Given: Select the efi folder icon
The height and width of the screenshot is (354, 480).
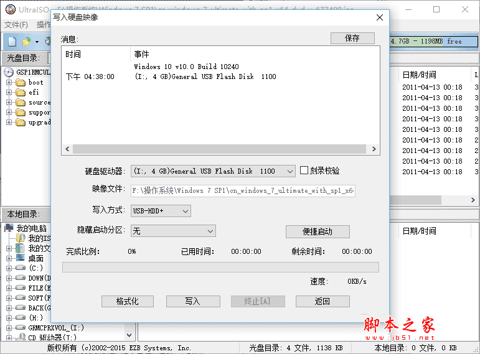Looking at the screenshot, I should [21, 93].
